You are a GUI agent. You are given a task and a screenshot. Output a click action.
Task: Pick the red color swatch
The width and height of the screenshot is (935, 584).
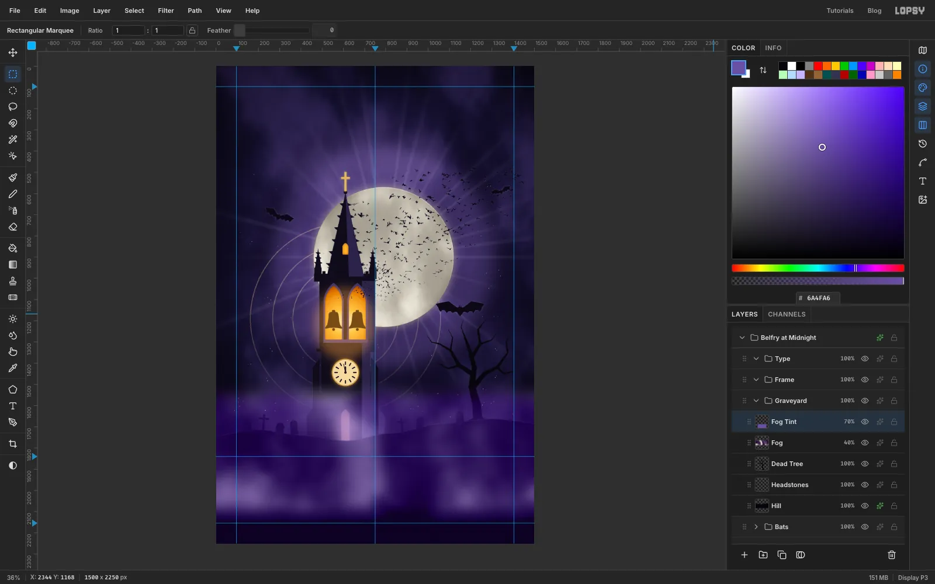point(818,66)
